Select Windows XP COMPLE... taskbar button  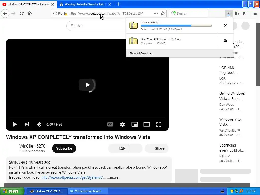coord(47,191)
